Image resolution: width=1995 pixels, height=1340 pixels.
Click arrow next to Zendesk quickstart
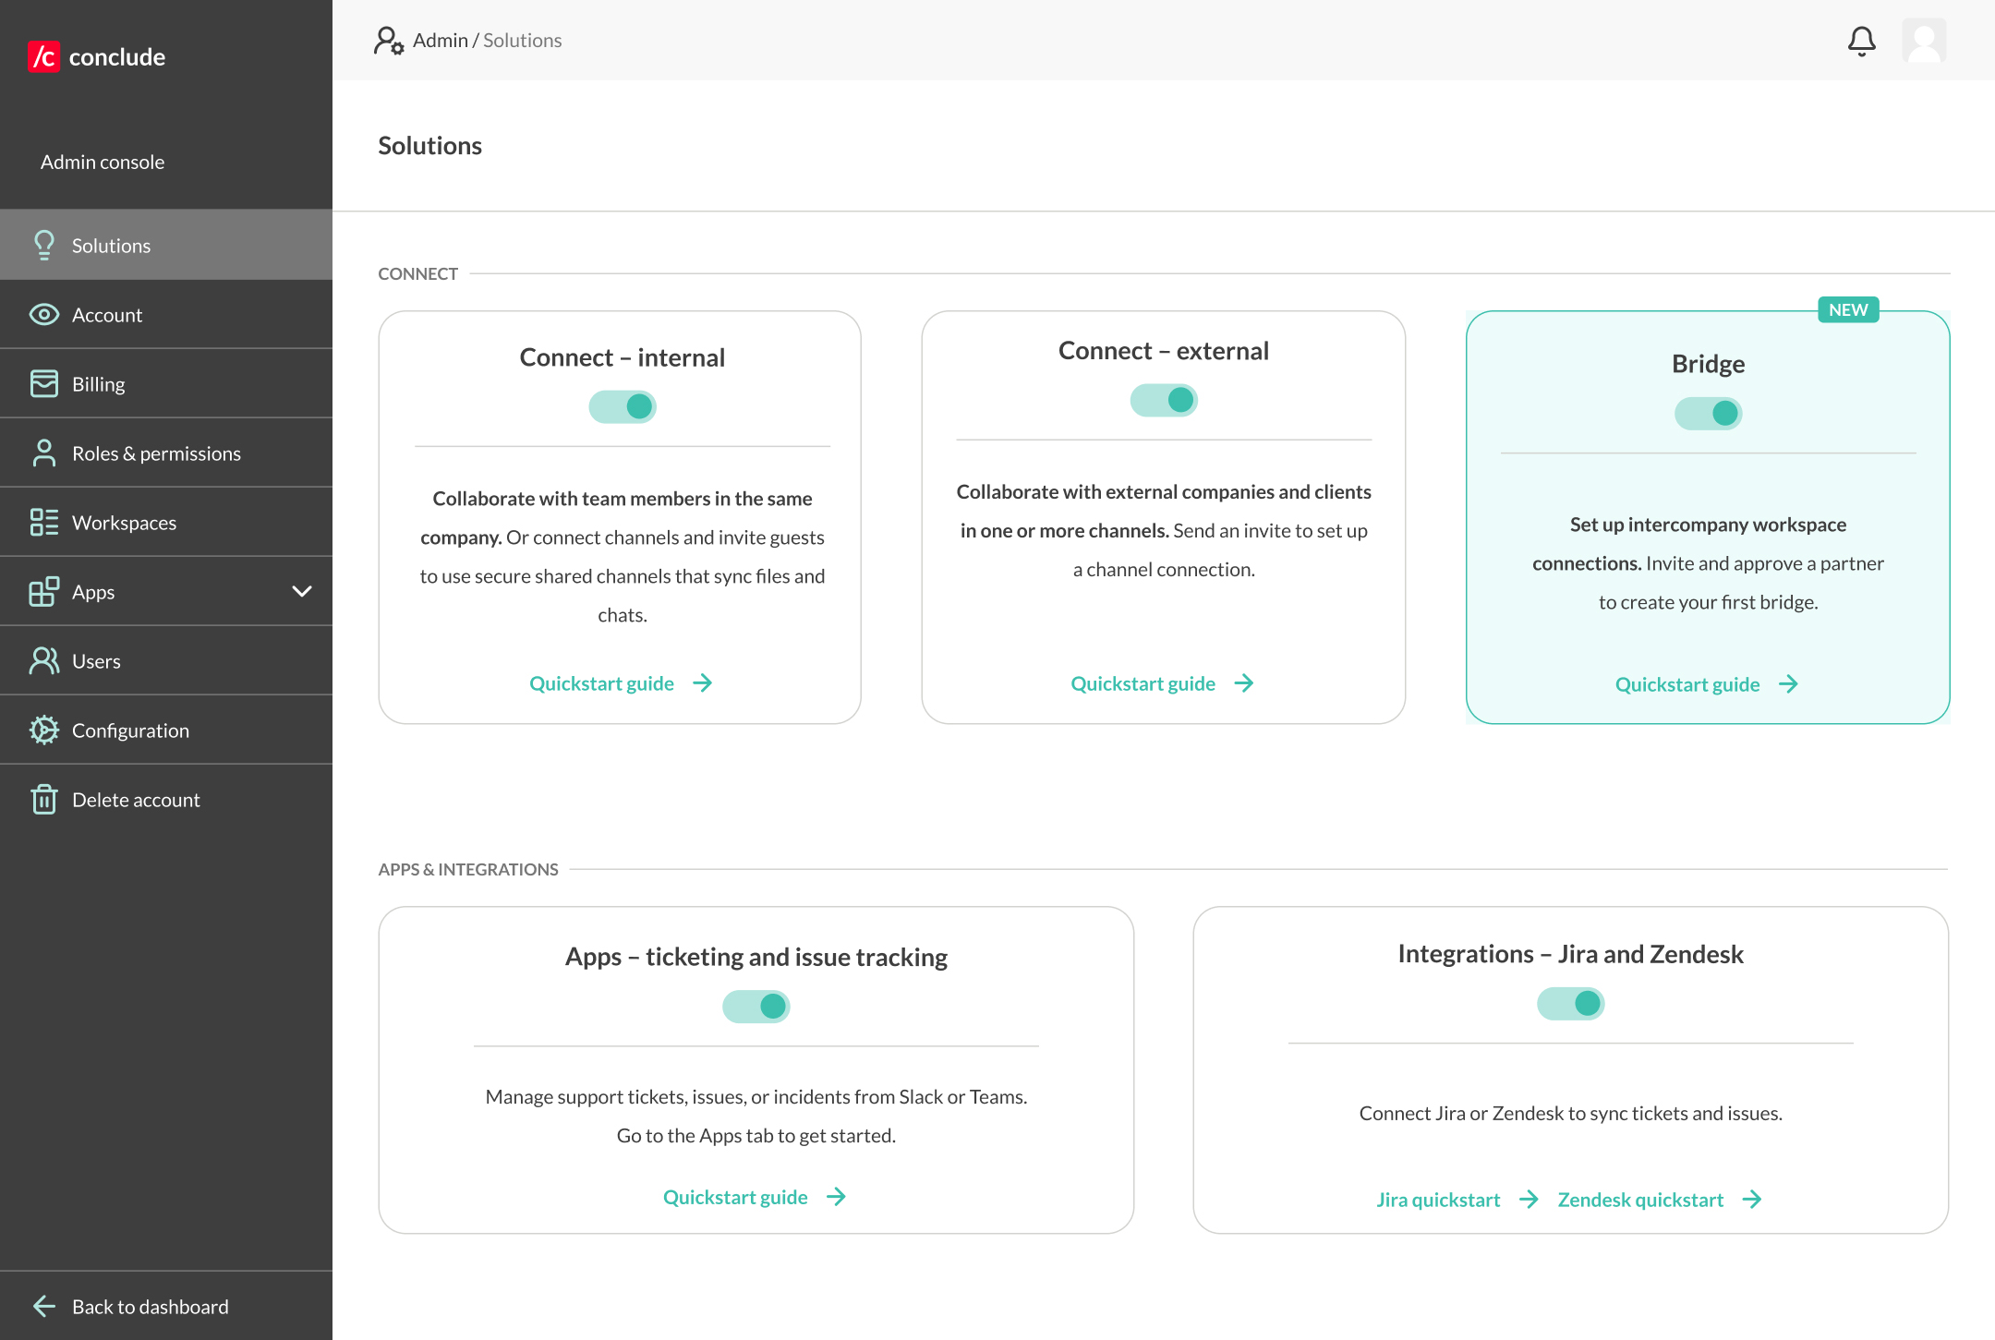[x=1752, y=1199]
